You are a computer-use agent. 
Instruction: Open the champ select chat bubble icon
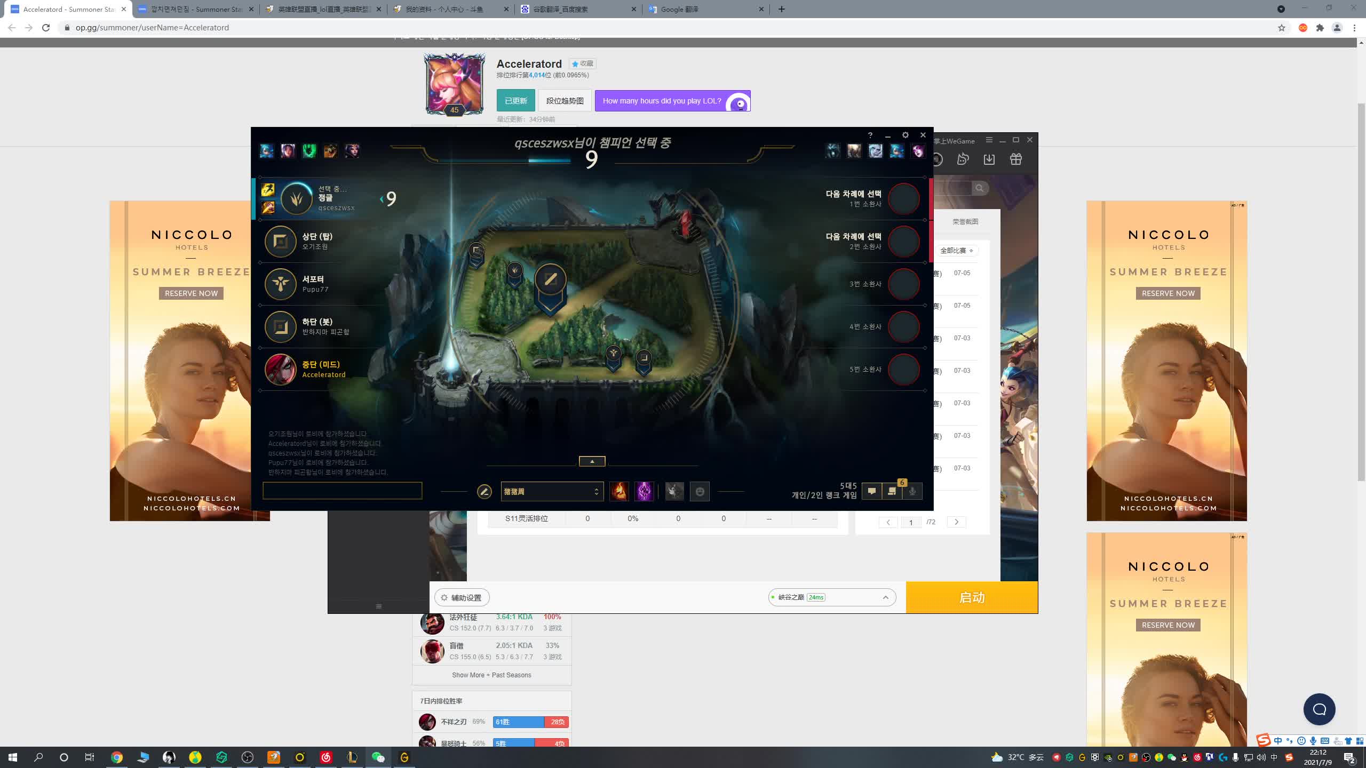tap(872, 491)
